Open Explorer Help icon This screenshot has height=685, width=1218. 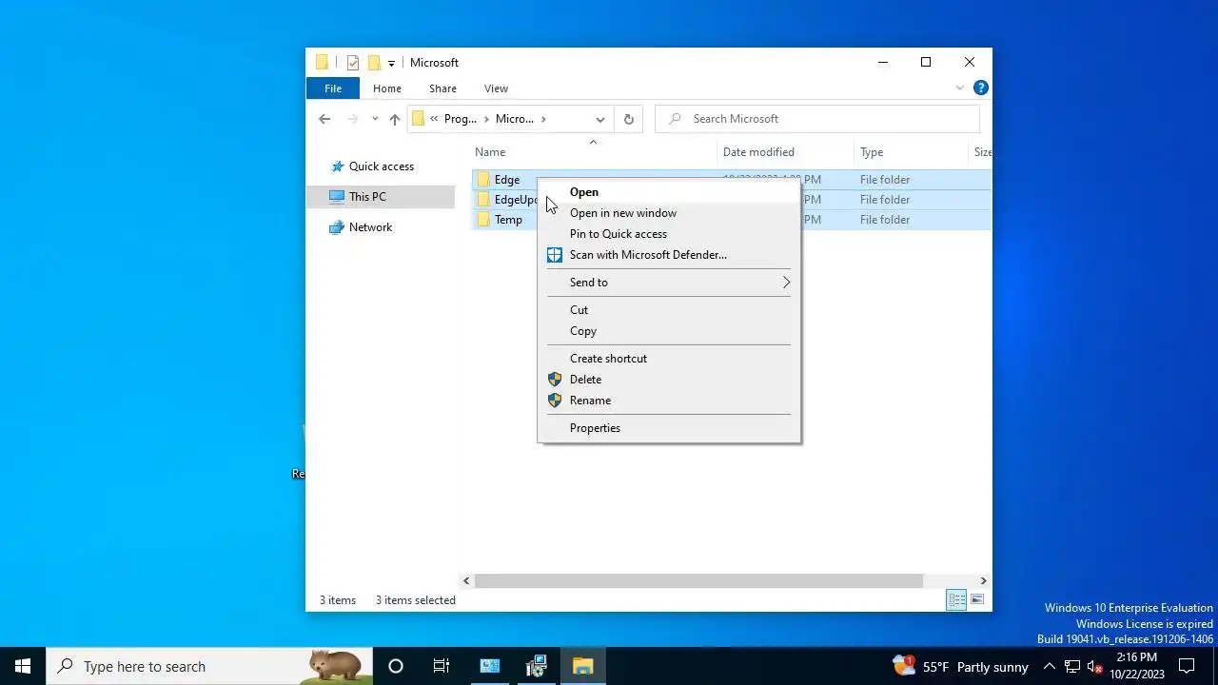tap(981, 88)
